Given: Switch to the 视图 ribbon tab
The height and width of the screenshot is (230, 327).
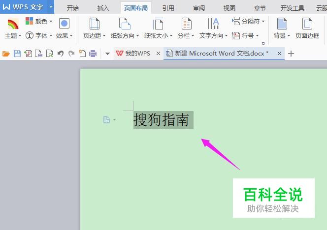Looking at the screenshot, I should click(x=229, y=8).
